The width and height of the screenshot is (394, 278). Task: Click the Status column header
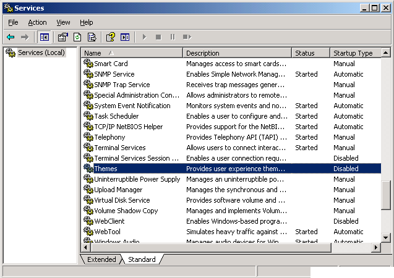[x=309, y=53]
